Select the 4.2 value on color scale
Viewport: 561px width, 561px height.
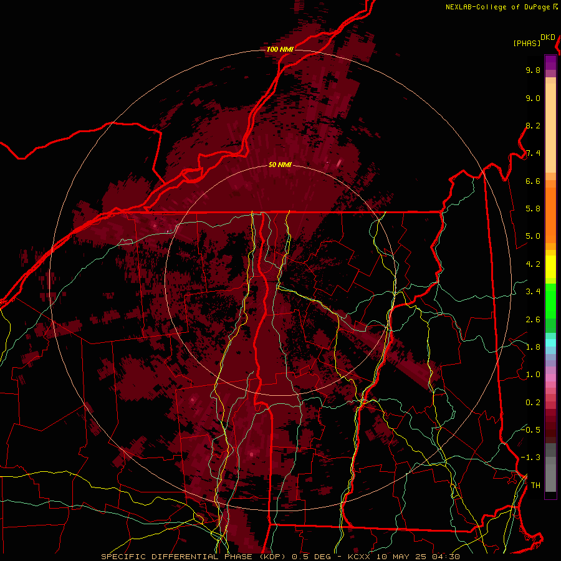pyautogui.click(x=533, y=264)
